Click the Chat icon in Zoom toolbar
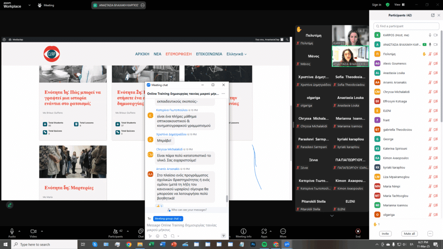Viewport: 443px width, 249px height. pos(141,231)
